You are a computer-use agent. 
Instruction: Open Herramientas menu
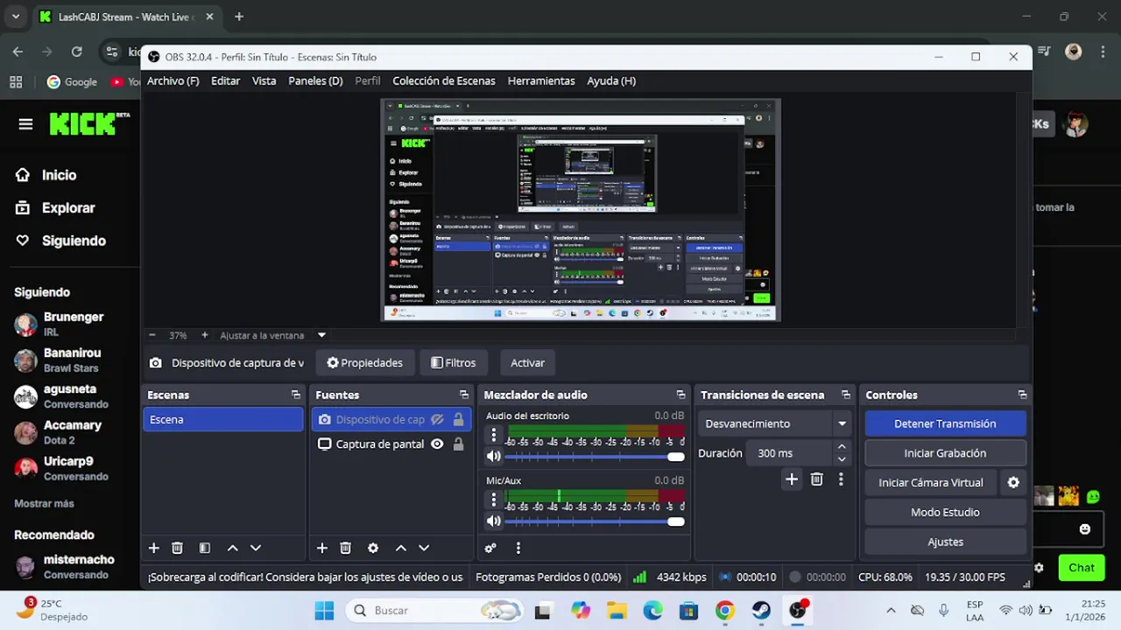(541, 80)
